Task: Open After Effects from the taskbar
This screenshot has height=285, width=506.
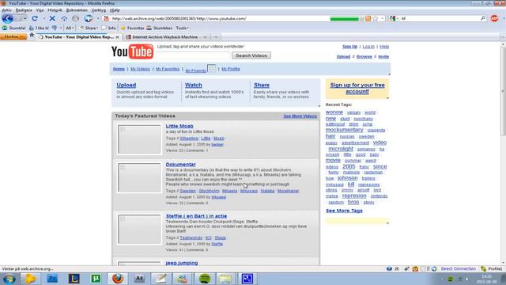Action: pyautogui.click(x=139, y=279)
